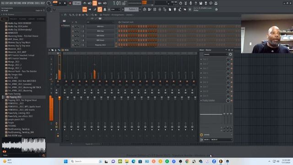Click the Master track volume fader
The image size is (293, 165).
pos(60,98)
